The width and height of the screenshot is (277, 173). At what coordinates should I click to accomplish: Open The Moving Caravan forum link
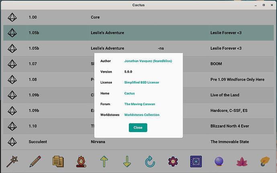point(140,104)
